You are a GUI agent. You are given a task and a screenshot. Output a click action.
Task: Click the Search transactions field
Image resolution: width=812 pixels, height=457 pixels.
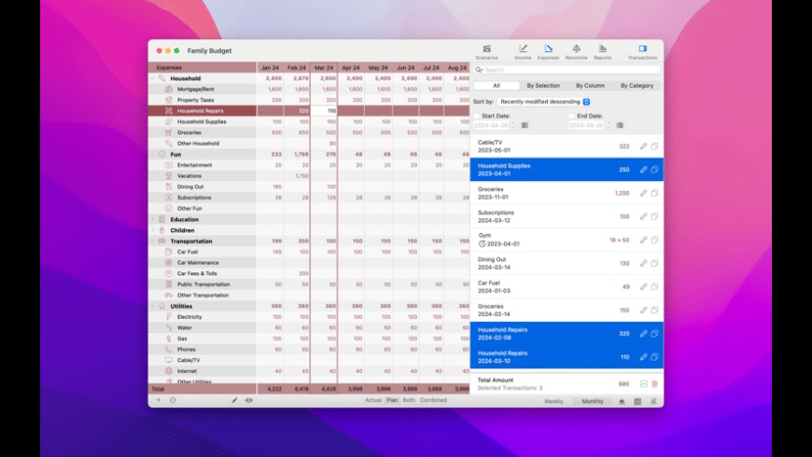coord(567,70)
